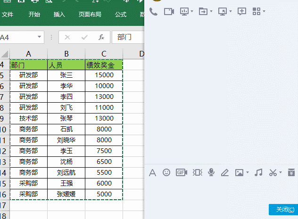
Task: Select the cell containing 李华
Action: coord(66,86)
